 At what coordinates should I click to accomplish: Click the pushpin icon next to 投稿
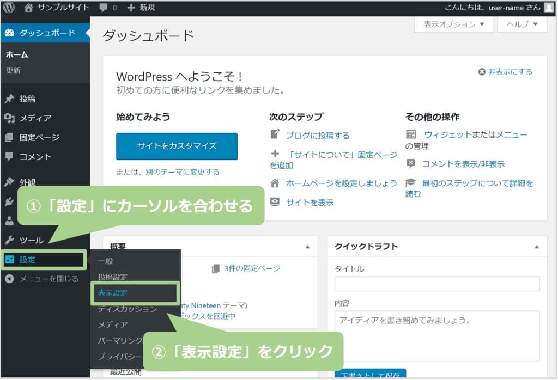(9, 99)
